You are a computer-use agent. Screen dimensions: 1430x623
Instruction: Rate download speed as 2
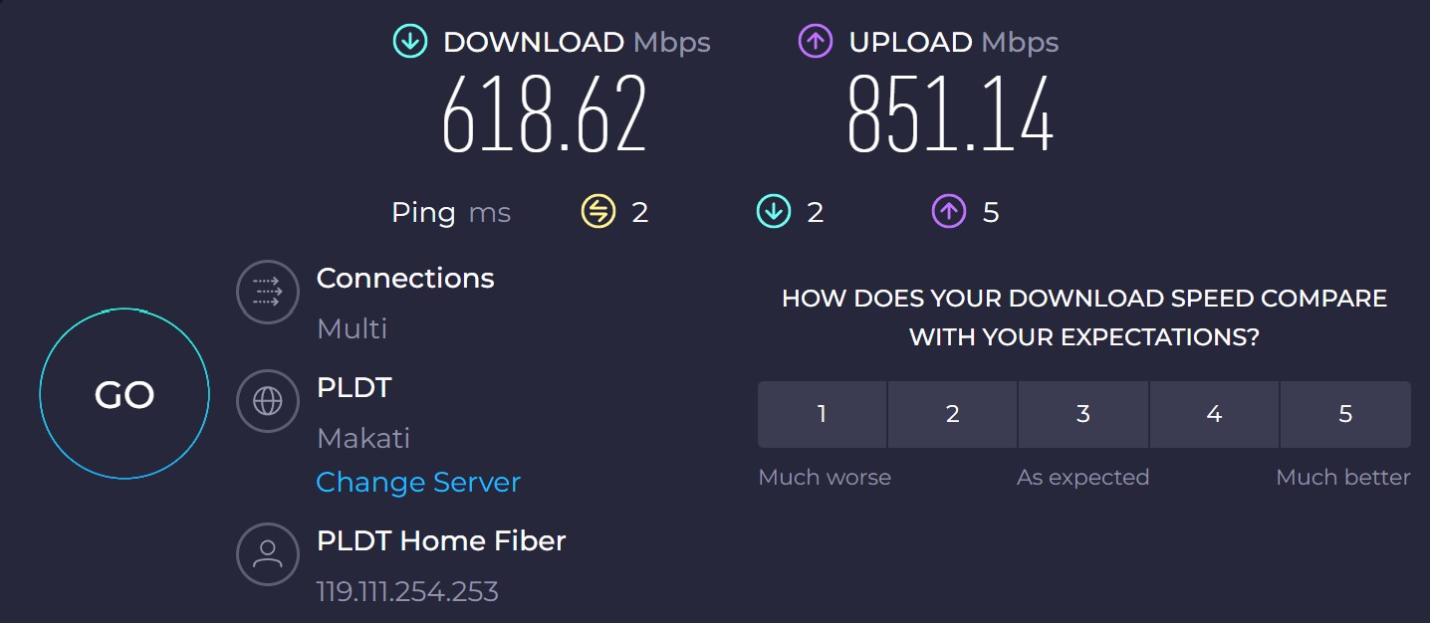[x=952, y=414]
